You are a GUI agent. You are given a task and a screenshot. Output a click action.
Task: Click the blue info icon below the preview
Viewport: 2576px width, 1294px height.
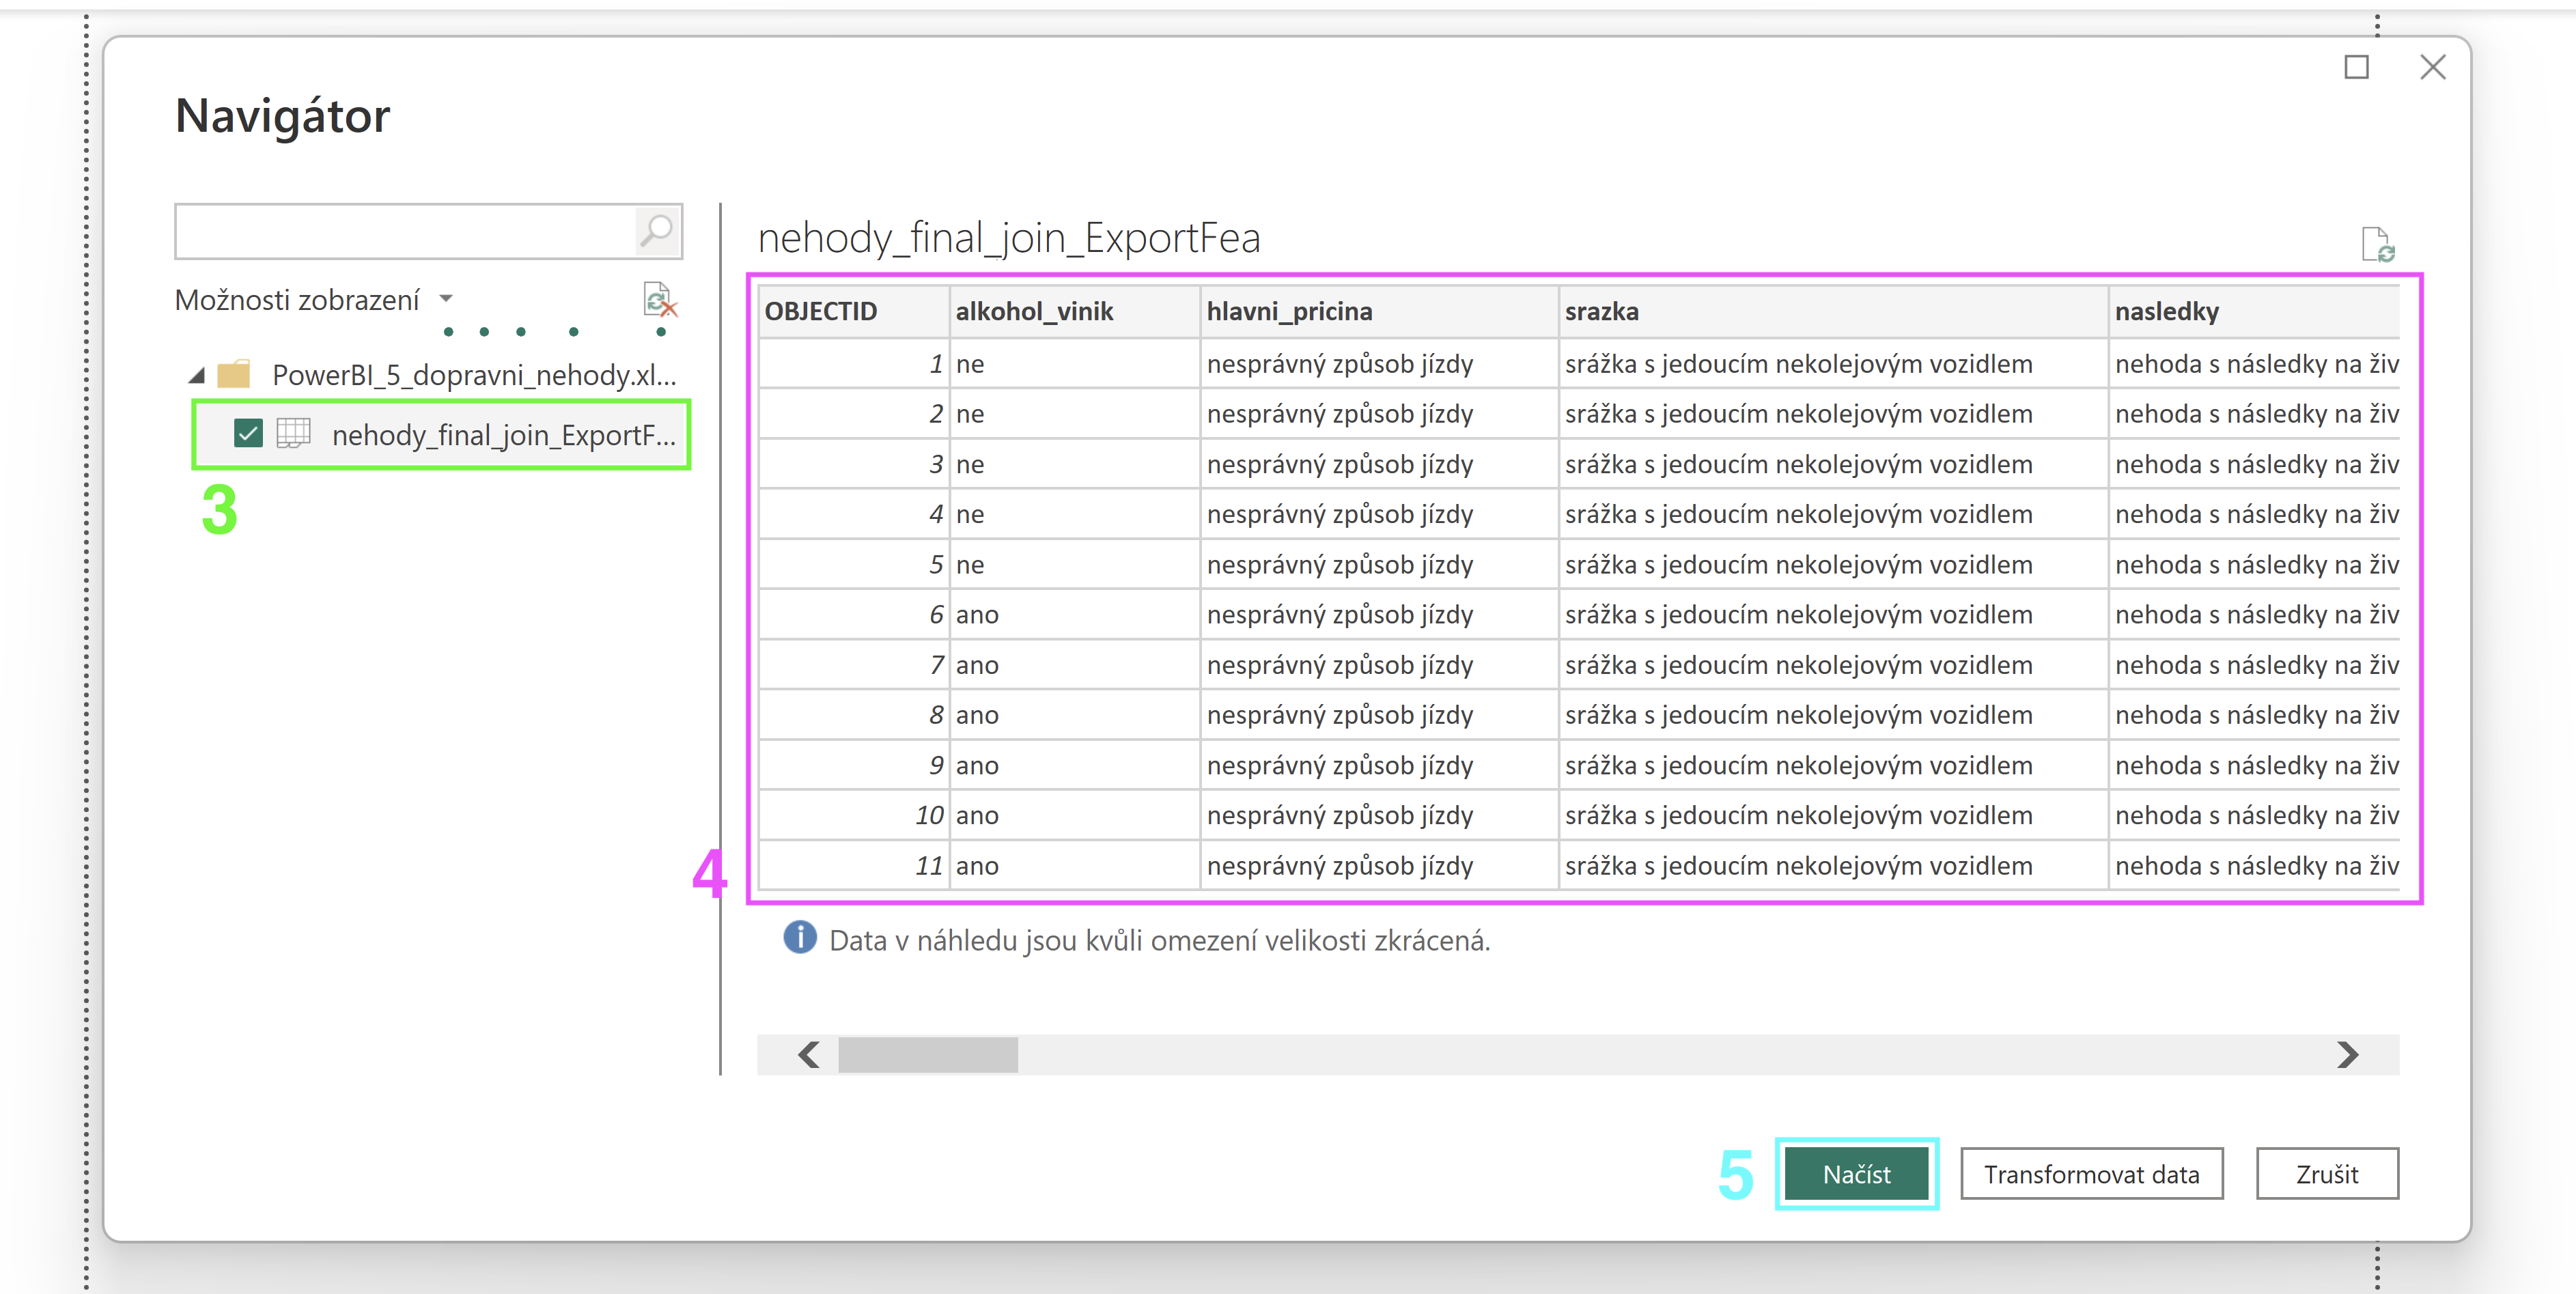point(799,938)
